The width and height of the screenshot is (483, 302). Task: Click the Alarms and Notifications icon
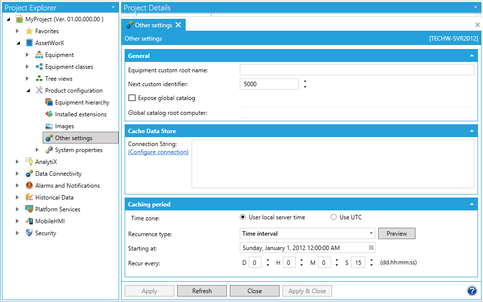[29, 186]
